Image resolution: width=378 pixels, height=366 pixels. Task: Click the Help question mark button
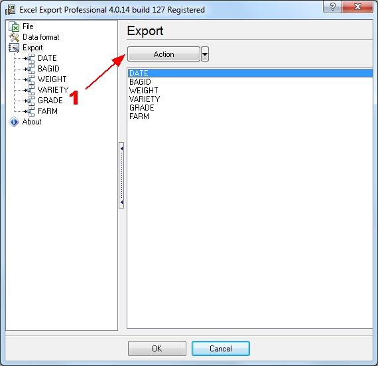(332, 7)
